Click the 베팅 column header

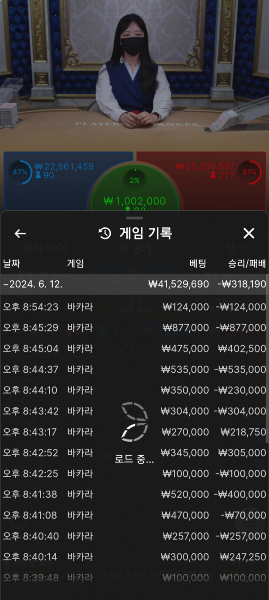tap(199, 264)
